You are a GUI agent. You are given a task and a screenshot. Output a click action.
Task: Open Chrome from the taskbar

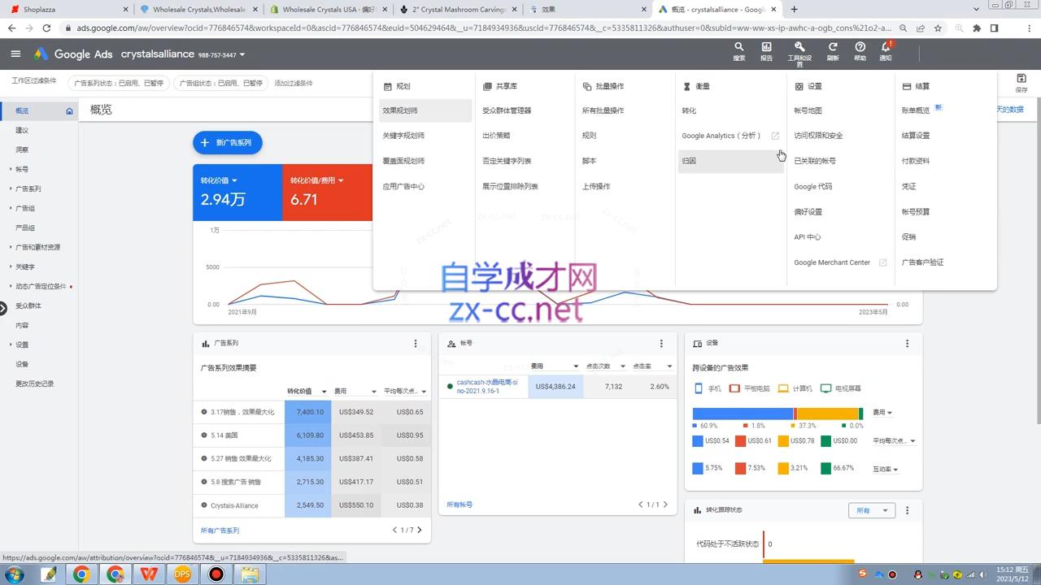[81, 574]
